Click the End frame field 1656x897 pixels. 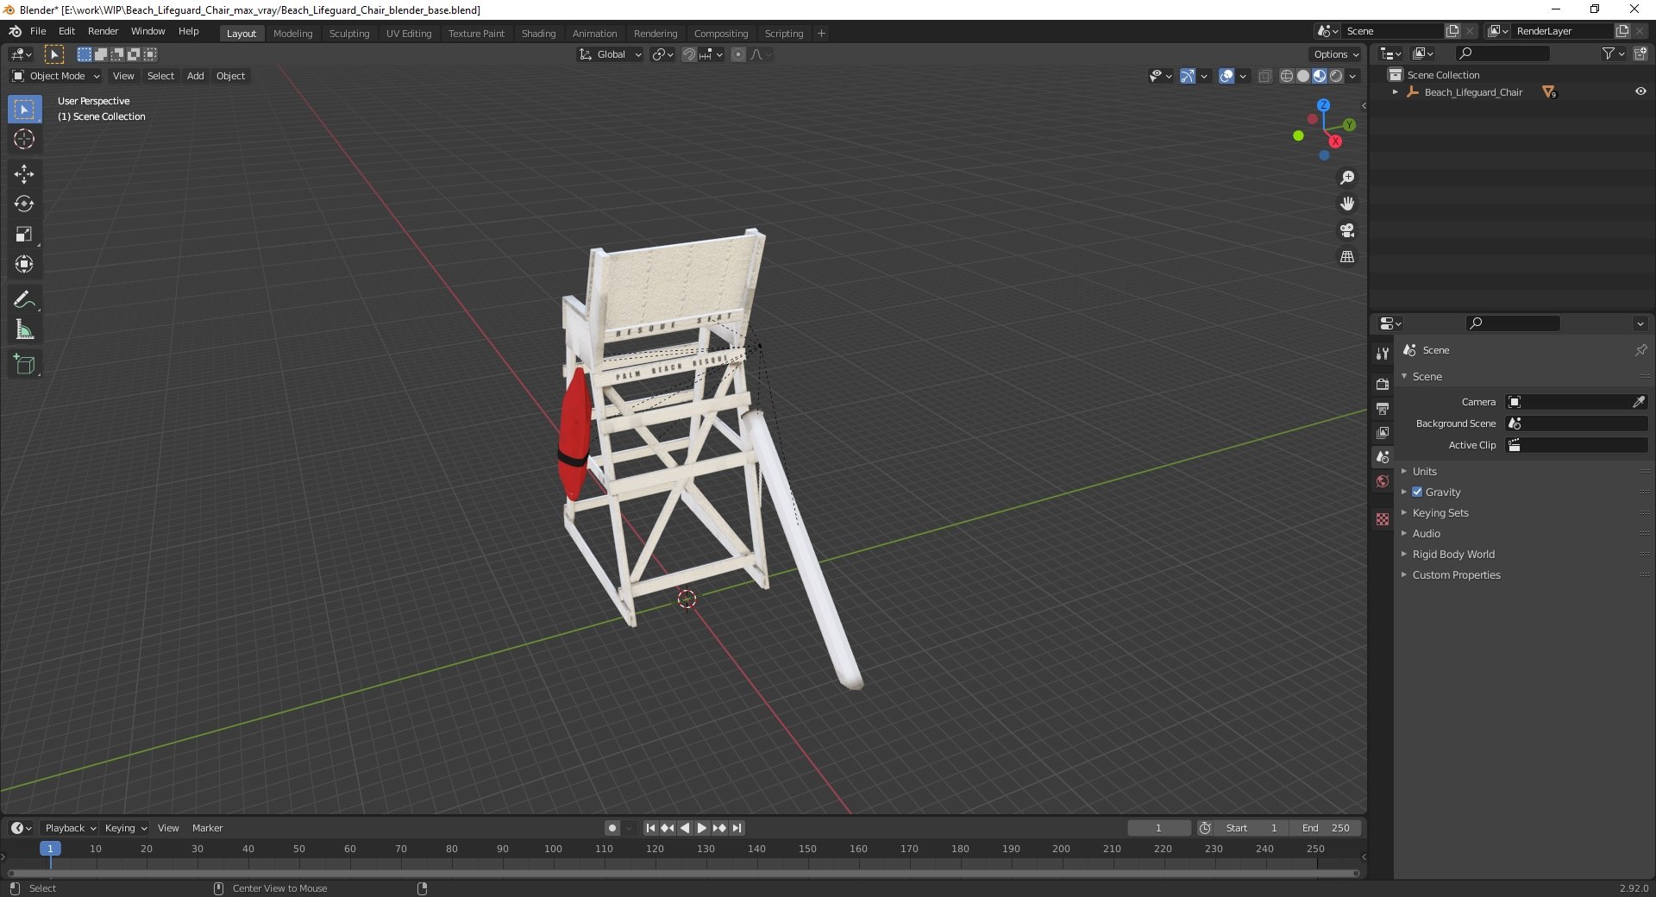coord(1326,828)
